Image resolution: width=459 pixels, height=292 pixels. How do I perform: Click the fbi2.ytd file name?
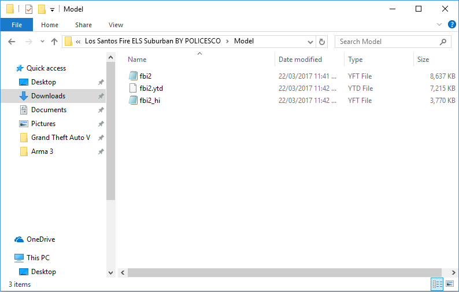click(x=151, y=88)
